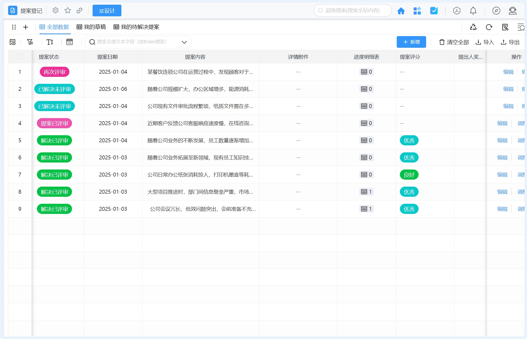Click 编辑 link in row 5
This screenshot has width=527, height=339.
point(502,140)
